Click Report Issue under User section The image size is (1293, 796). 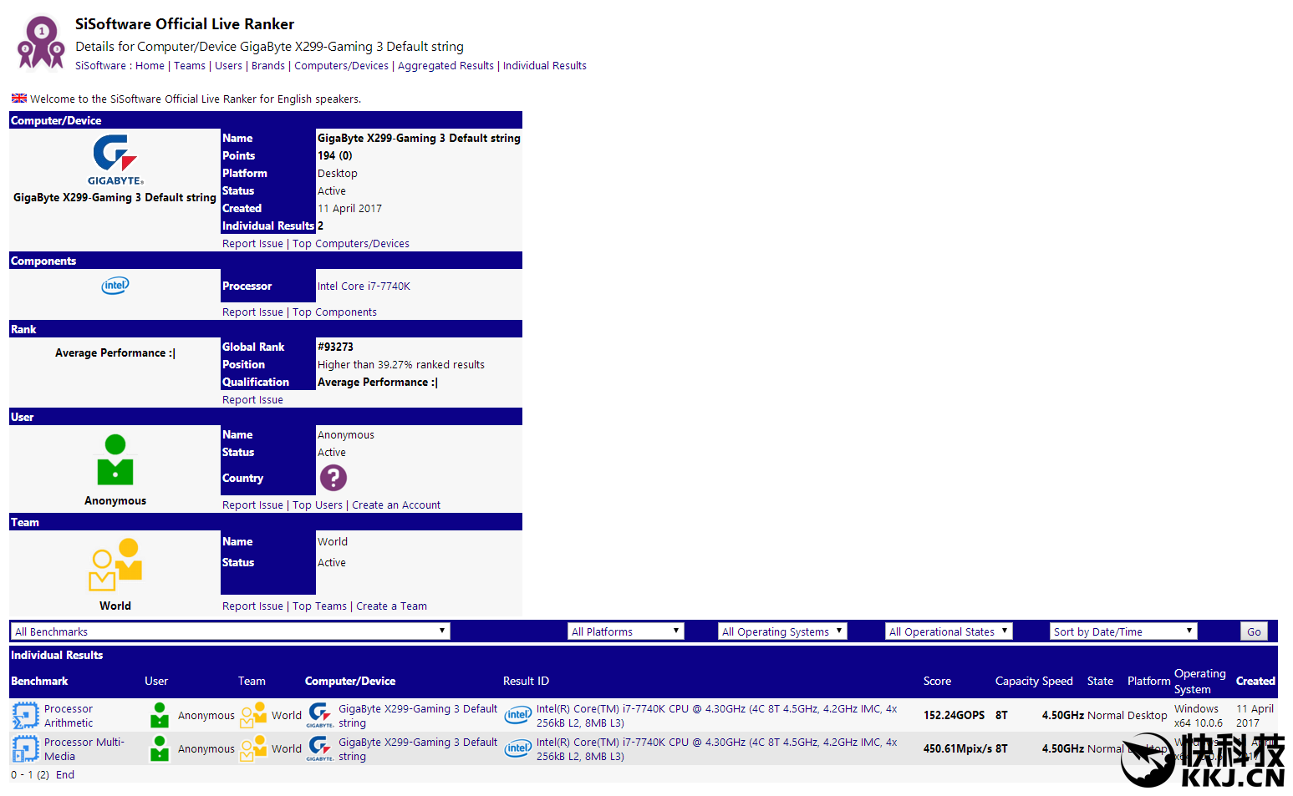pyautogui.click(x=252, y=505)
